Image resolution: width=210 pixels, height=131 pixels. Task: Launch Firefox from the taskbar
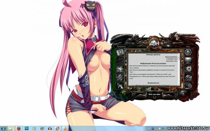pos(19,129)
